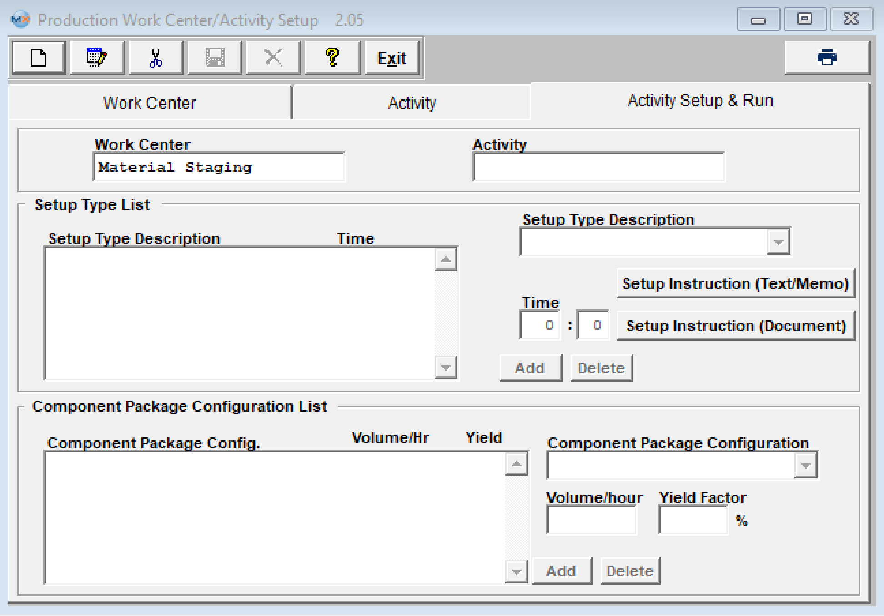The height and width of the screenshot is (616, 884).
Task: Click the X Cancel toolbar icon
Action: click(273, 58)
